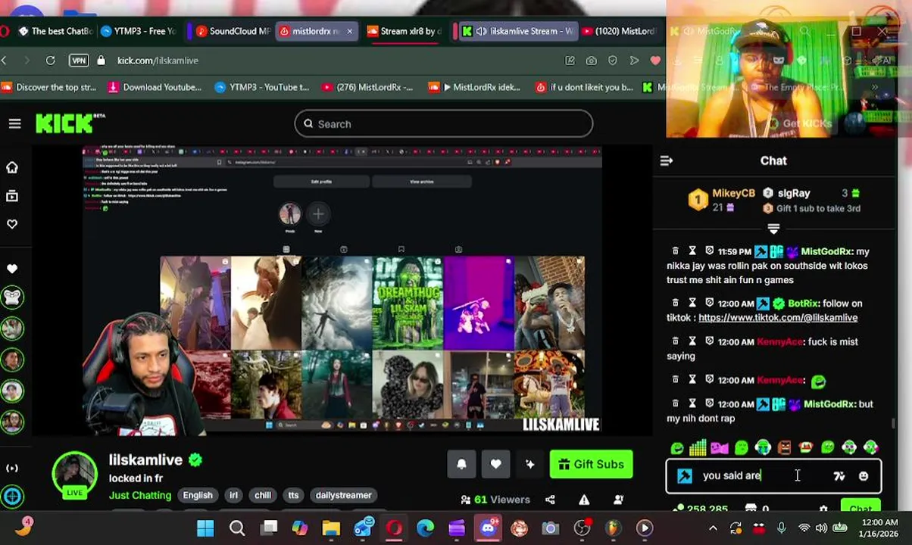Send message with the Chat button
This screenshot has height=545, width=912.
click(x=860, y=509)
